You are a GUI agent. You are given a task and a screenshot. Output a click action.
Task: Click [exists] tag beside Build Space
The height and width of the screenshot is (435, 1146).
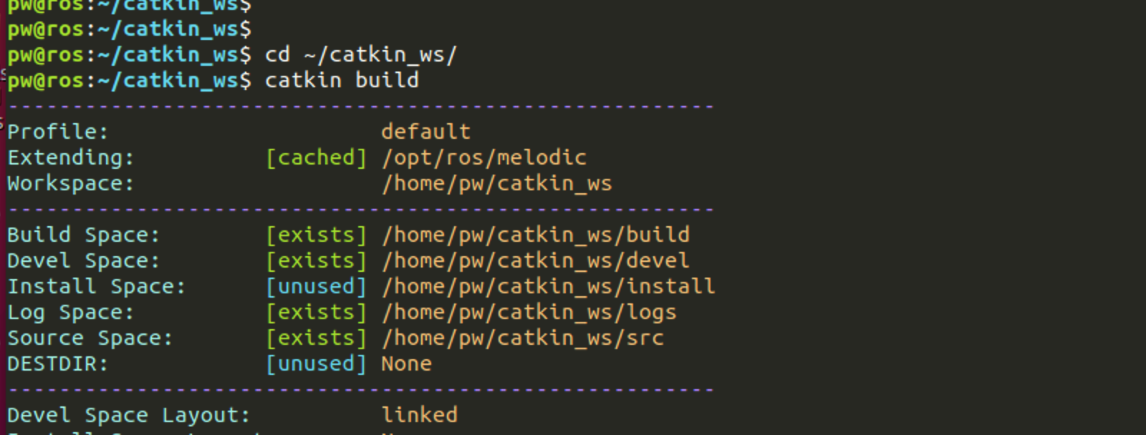pyautogui.click(x=316, y=235)
